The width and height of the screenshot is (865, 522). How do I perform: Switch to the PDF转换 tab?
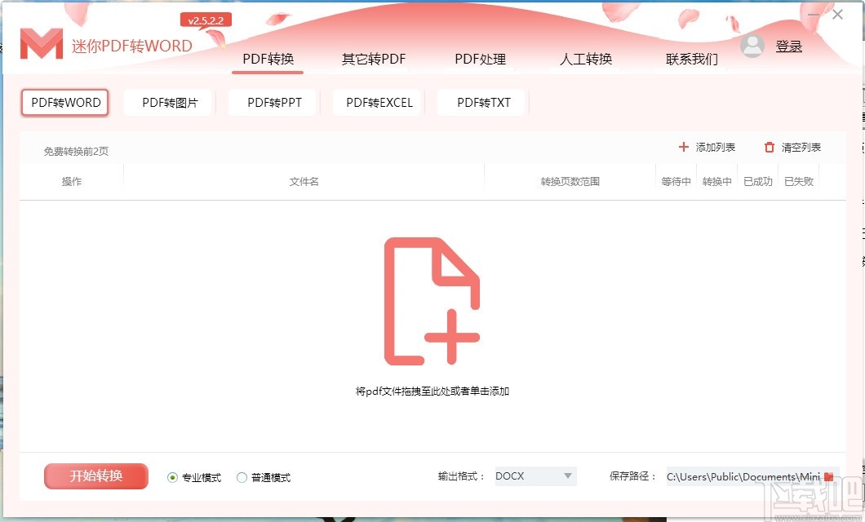click(x=268, y=59)
